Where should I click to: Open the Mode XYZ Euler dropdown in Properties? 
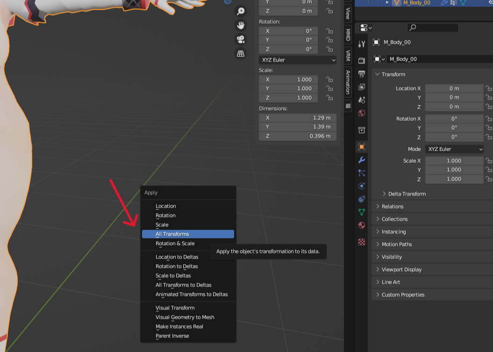point(454,149)
